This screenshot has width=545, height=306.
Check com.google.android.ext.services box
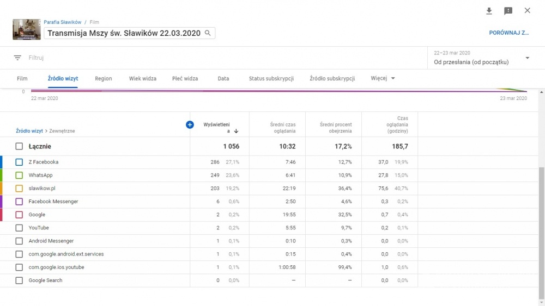(x=19, y=254)
